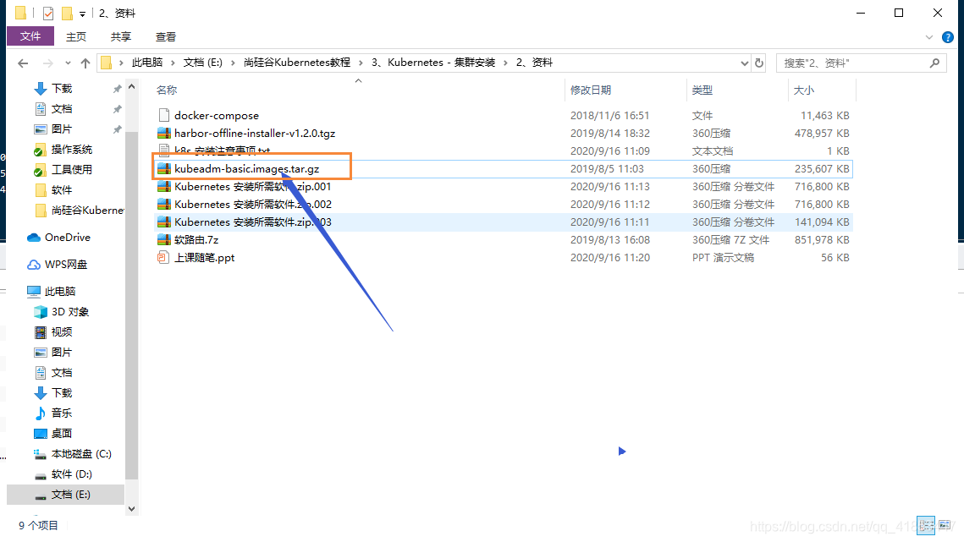Select details view icon in status bar
Screen dimensions: 964x542
pyautogui.click(x=925, y=525)
